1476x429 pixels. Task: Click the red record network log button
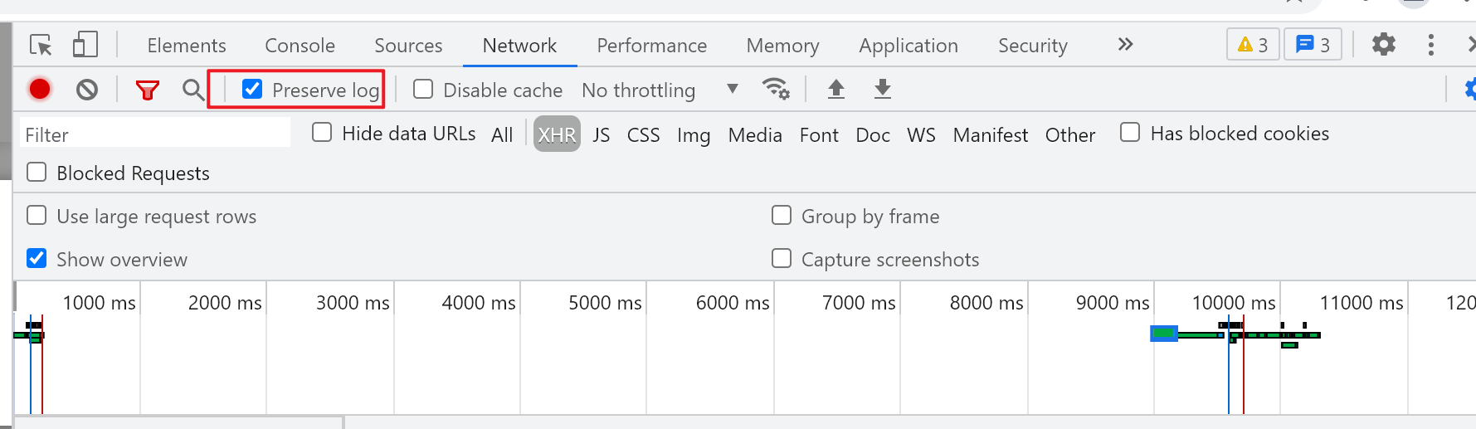pos(40,89)
